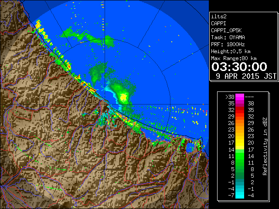
Task: Click the 'CAPPI_0P5K' product name
Action: [x=226, y=30]
